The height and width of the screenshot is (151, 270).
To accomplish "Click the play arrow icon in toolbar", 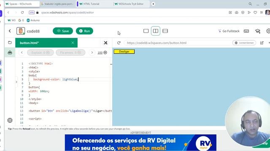I will 249,13.
